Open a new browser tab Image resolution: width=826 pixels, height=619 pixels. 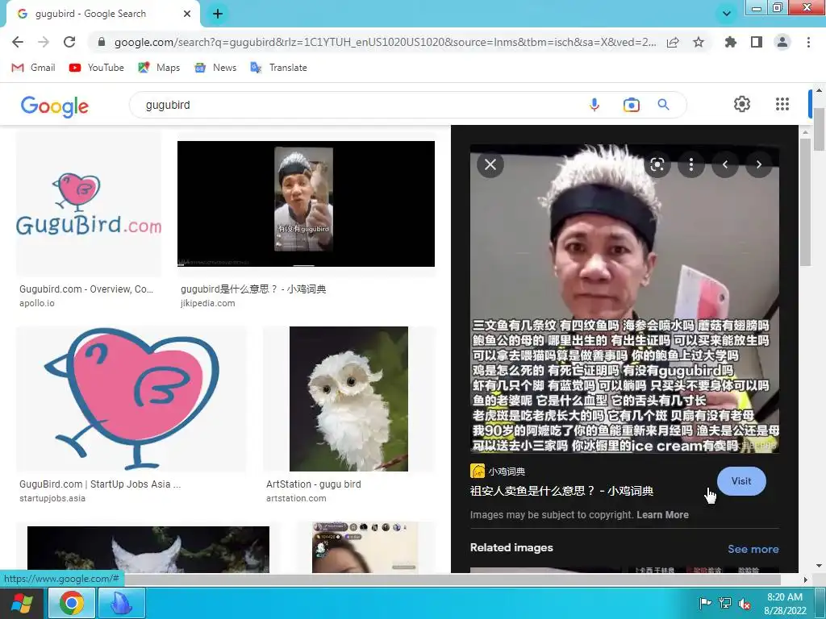click(218, 14)
